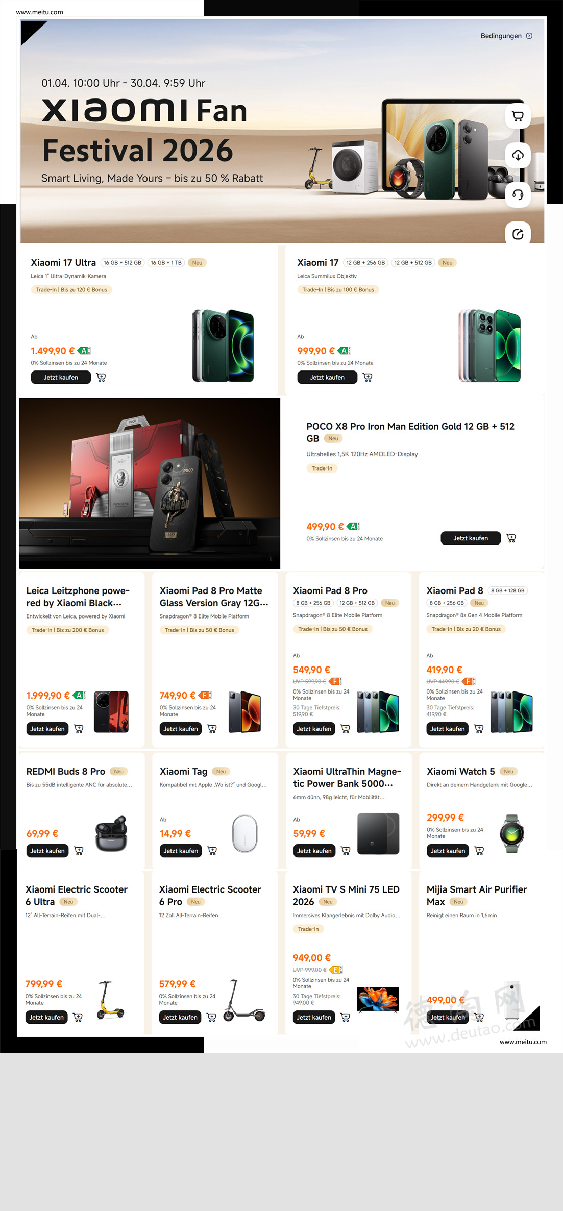Open customer support headset icon

tap(518, 194)
